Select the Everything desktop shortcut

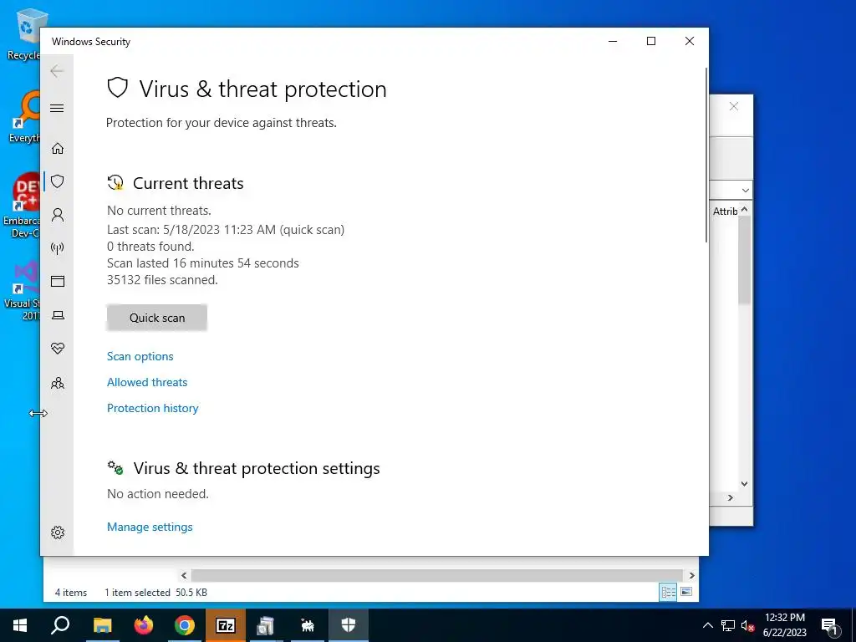pyautogui.click(x=23, y=117)
